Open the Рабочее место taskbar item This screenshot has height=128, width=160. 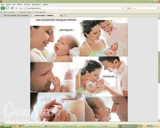34,126
